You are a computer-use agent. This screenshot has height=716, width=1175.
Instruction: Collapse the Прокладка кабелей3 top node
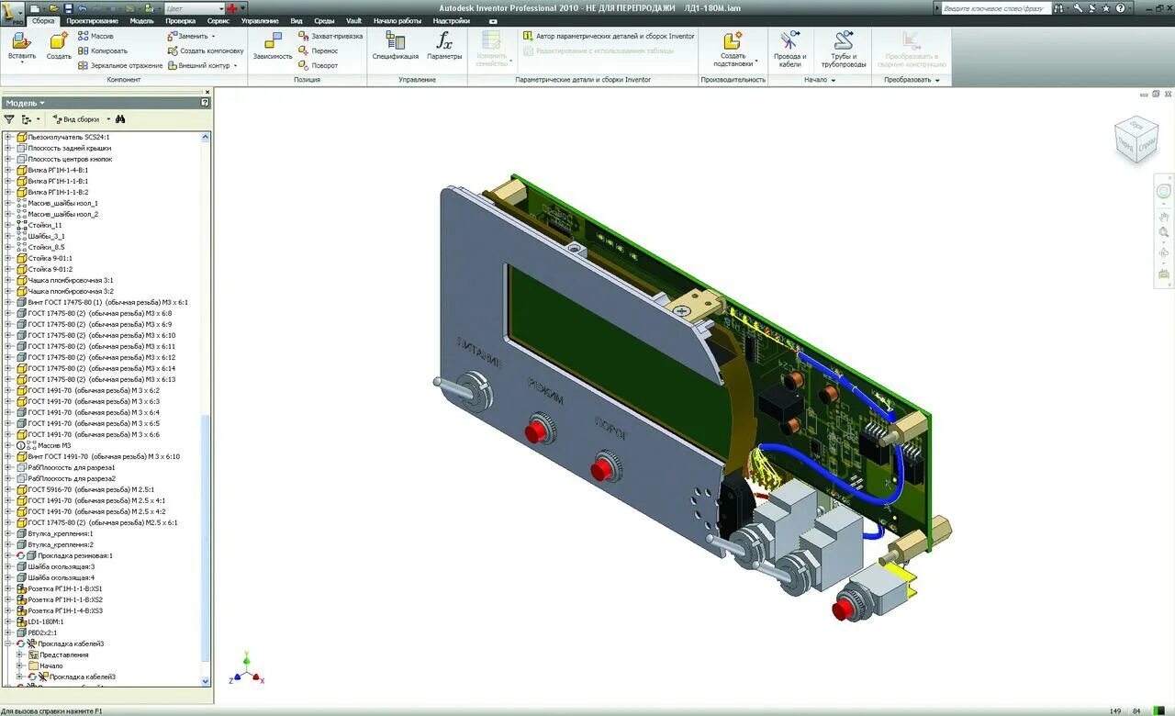coord(8,643)
